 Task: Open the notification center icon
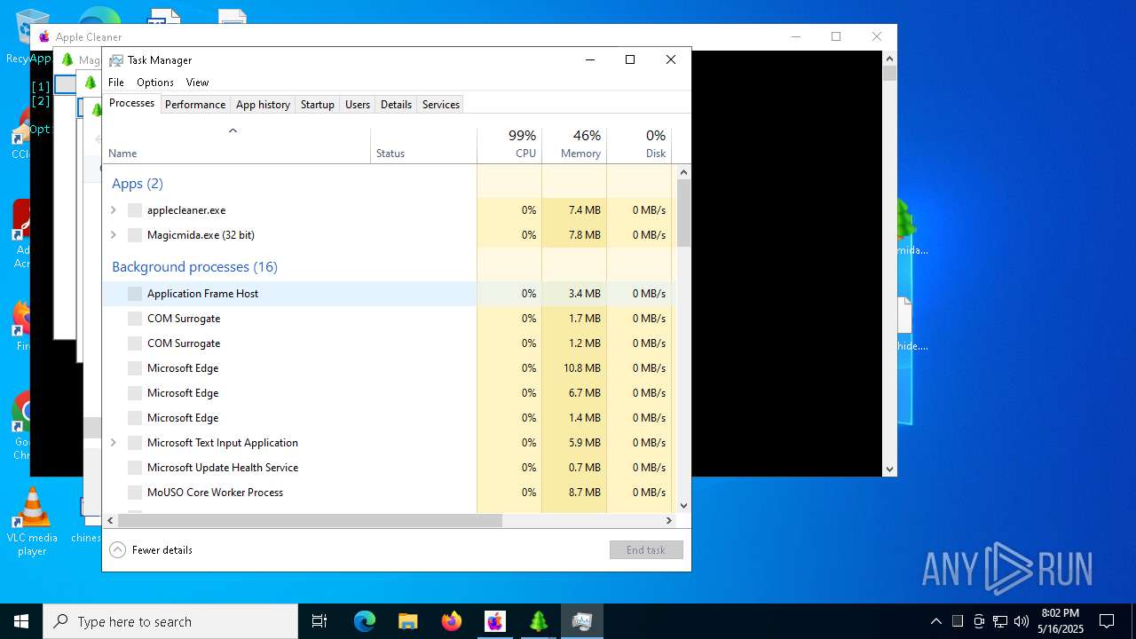(x=1107, y=621)
